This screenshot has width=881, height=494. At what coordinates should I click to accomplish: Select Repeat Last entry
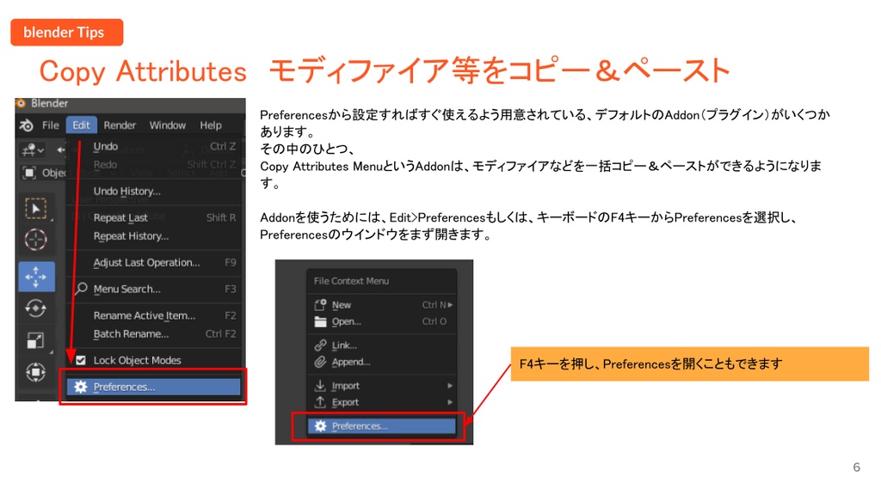[x=155, y=218]
